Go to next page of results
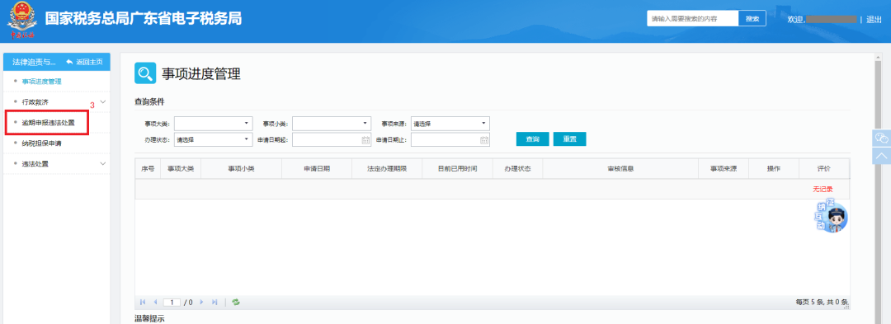Viewport: 891px width, 324px height. pyautogui.click(x=201, y=303)
